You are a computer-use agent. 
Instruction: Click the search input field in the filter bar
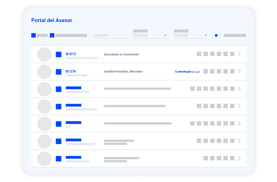(x=111, y=36)
